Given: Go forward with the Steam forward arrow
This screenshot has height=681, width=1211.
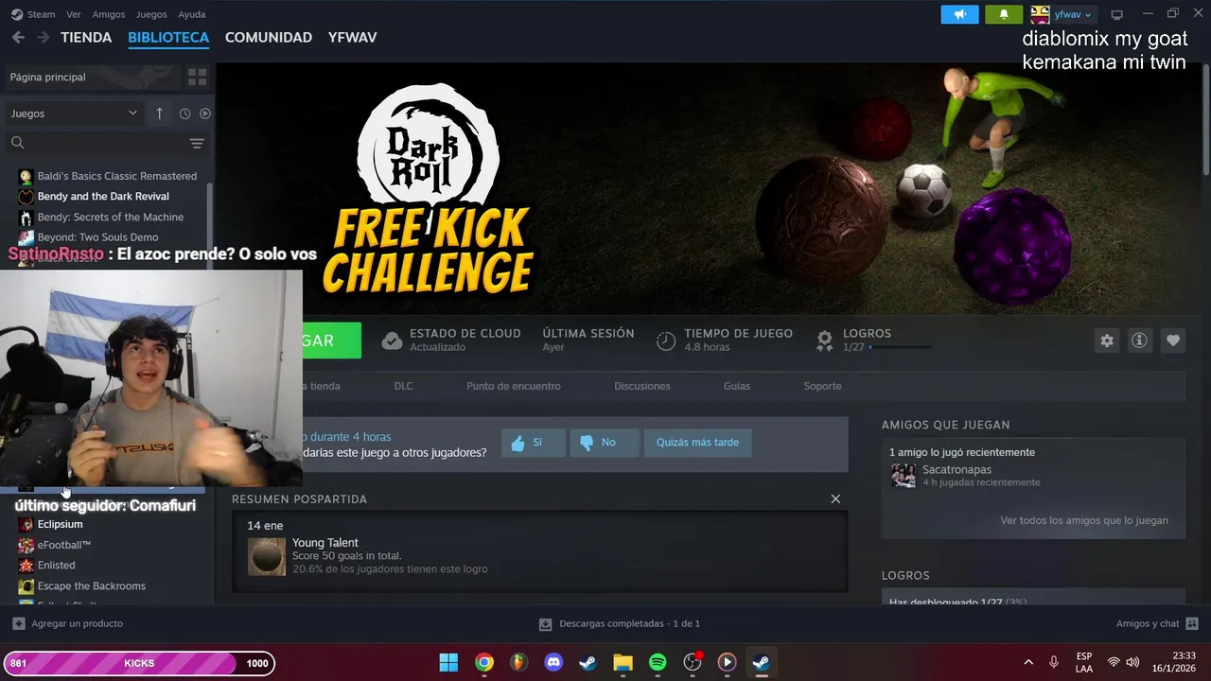Looking at the screenshot, I should point(43,37).
